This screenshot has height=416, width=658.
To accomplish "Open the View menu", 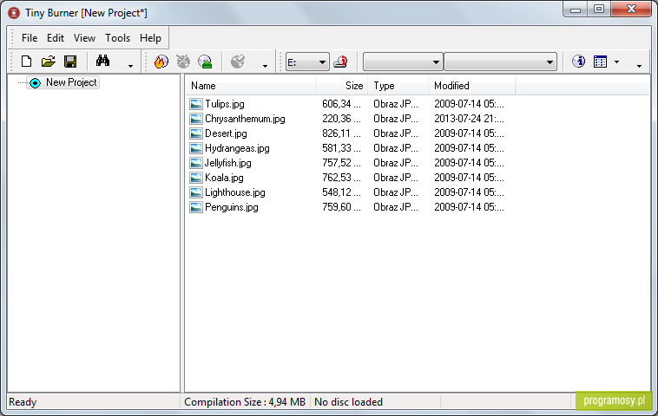I will coord(84,38).
